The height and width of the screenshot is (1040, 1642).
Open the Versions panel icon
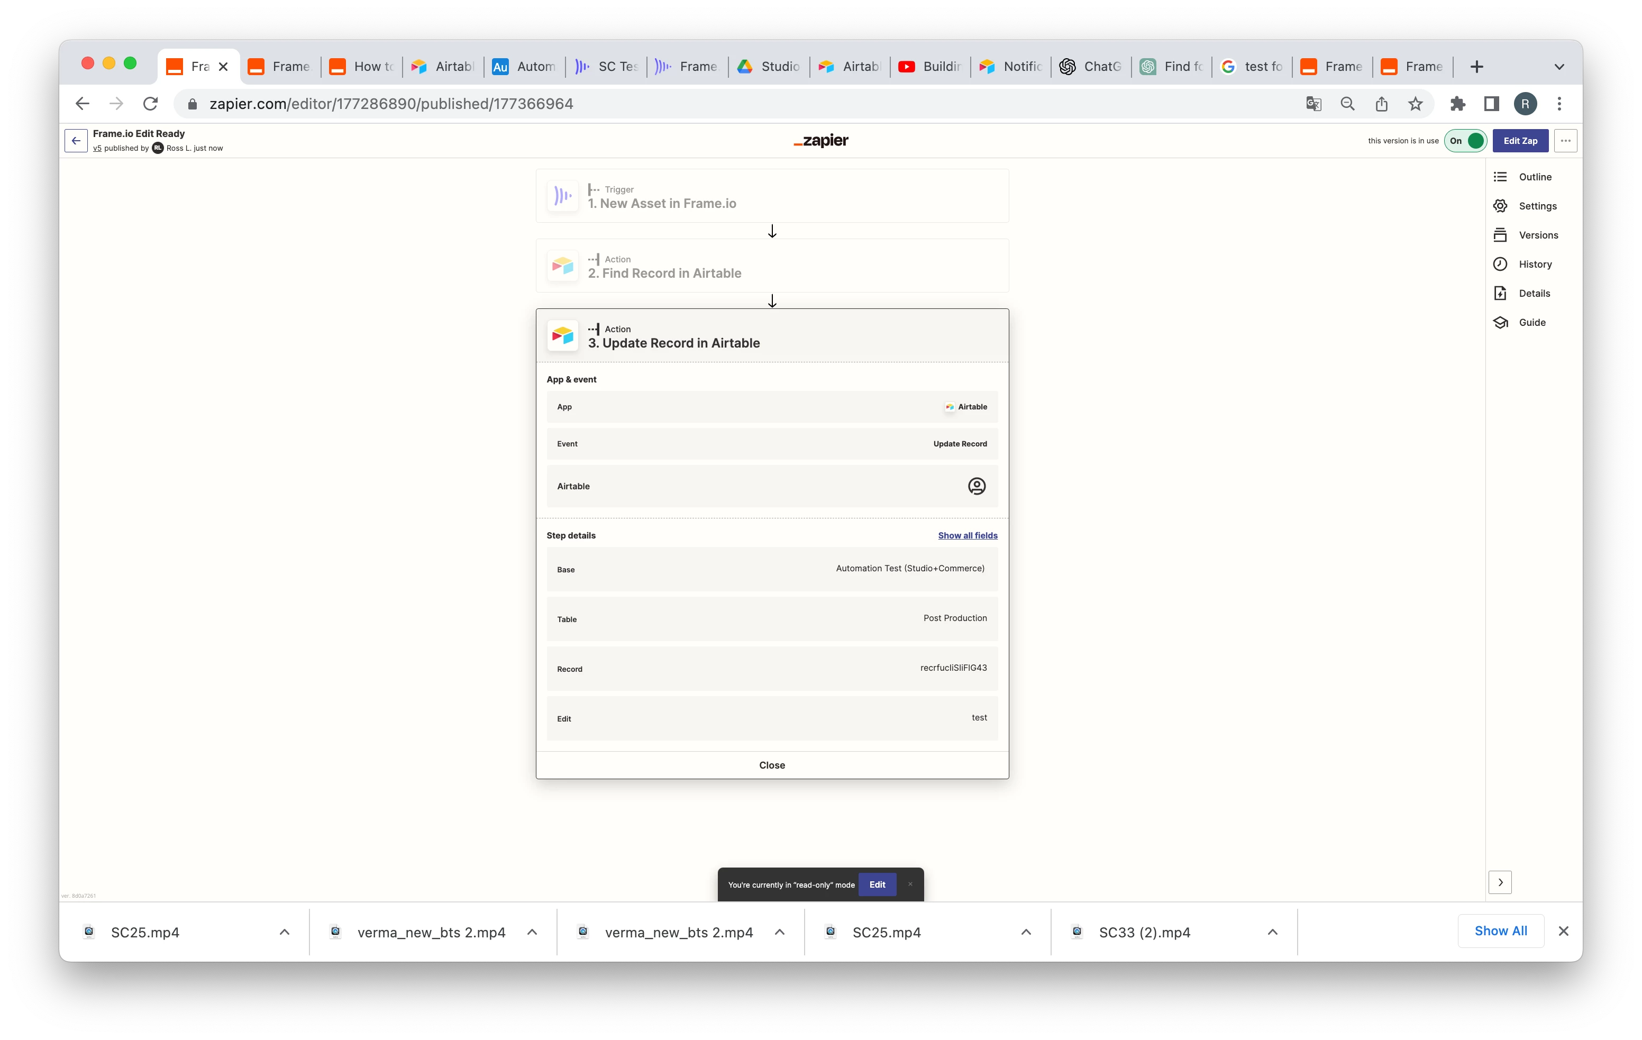[x=1500, y=235]
